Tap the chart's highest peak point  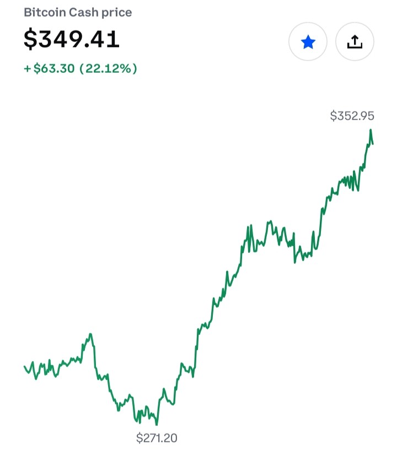371,131
